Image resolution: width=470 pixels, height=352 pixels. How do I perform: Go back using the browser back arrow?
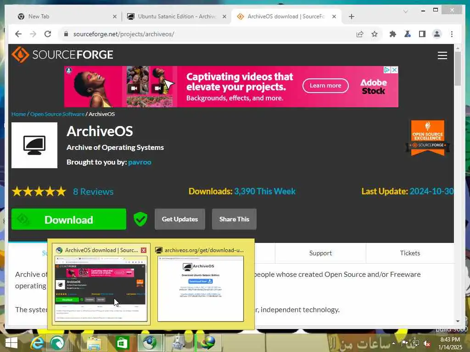pyautogui.click(x=18, y=34)
